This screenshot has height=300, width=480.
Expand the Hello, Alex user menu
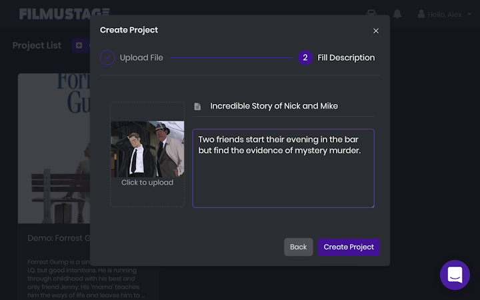pyautogui.click(x=469, y=15)
